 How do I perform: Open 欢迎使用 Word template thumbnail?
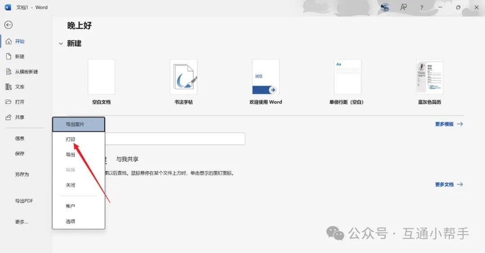click(x=266, y=77)
